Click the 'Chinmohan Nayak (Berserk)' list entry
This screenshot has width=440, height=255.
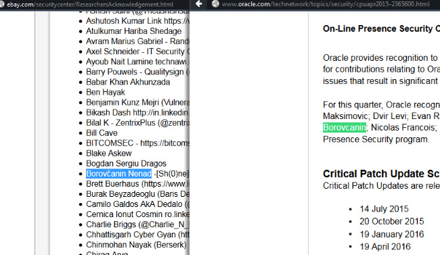[136, 245]
